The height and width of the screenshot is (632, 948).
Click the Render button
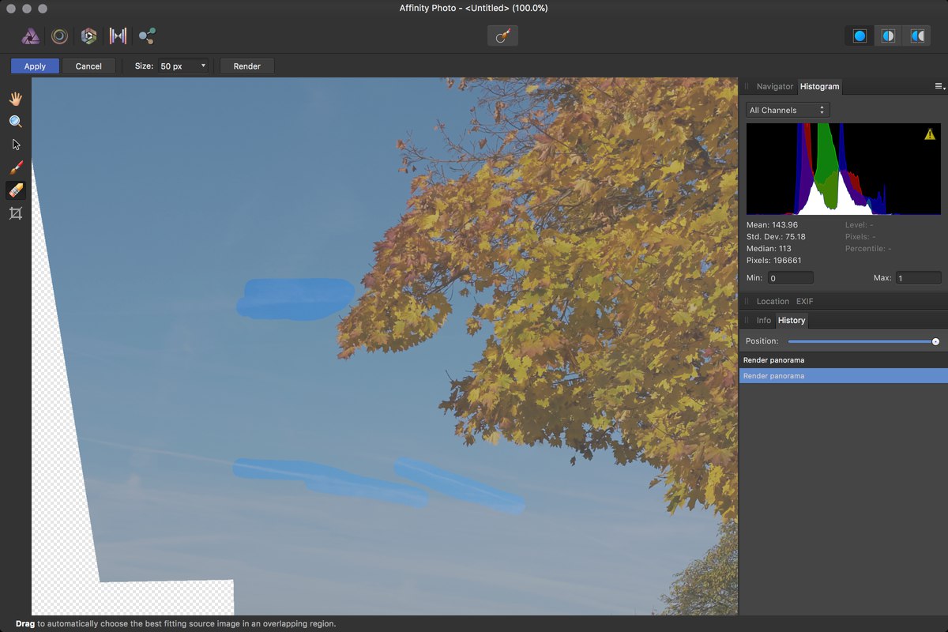[247, 66]
